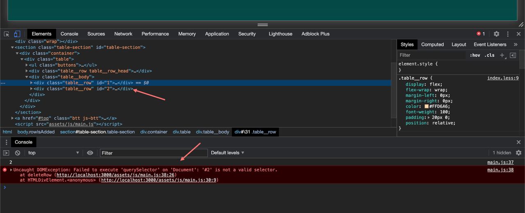Open the Default levels dropdown
525x213 pixels.
coord(228,153)
